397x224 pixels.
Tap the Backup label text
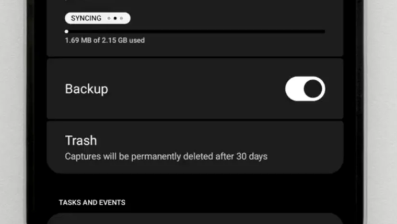coord(86,89)
